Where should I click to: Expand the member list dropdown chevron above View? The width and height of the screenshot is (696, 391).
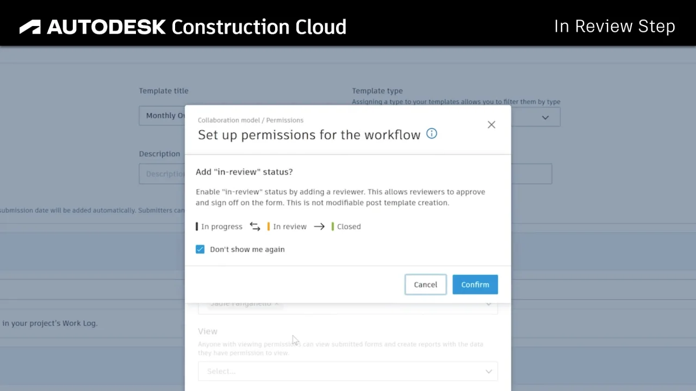click(x=488, y=304)
